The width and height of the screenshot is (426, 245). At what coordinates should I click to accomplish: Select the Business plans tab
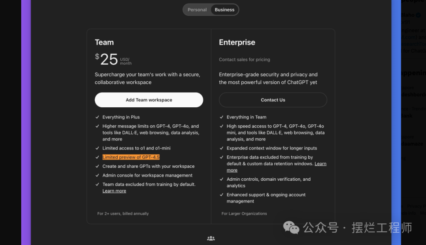pos(224,10)
